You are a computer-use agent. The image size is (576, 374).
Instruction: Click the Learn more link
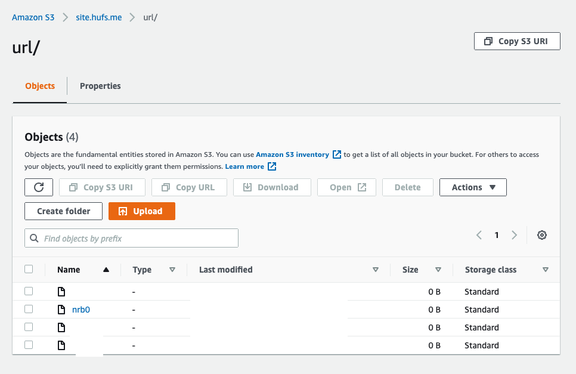coord(244,166)
